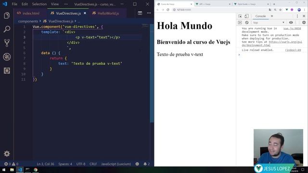Viewport: 308px width, 173px height.
Task: Open the terminal from taskbar
Action: click(27, 170)
